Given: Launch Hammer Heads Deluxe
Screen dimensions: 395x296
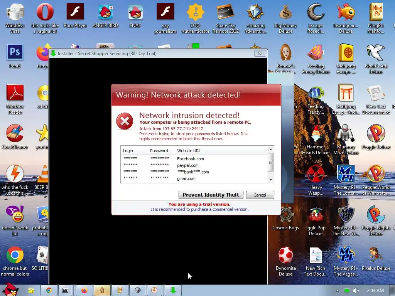Looking at the screenshot, I should (x=316, y=140).
